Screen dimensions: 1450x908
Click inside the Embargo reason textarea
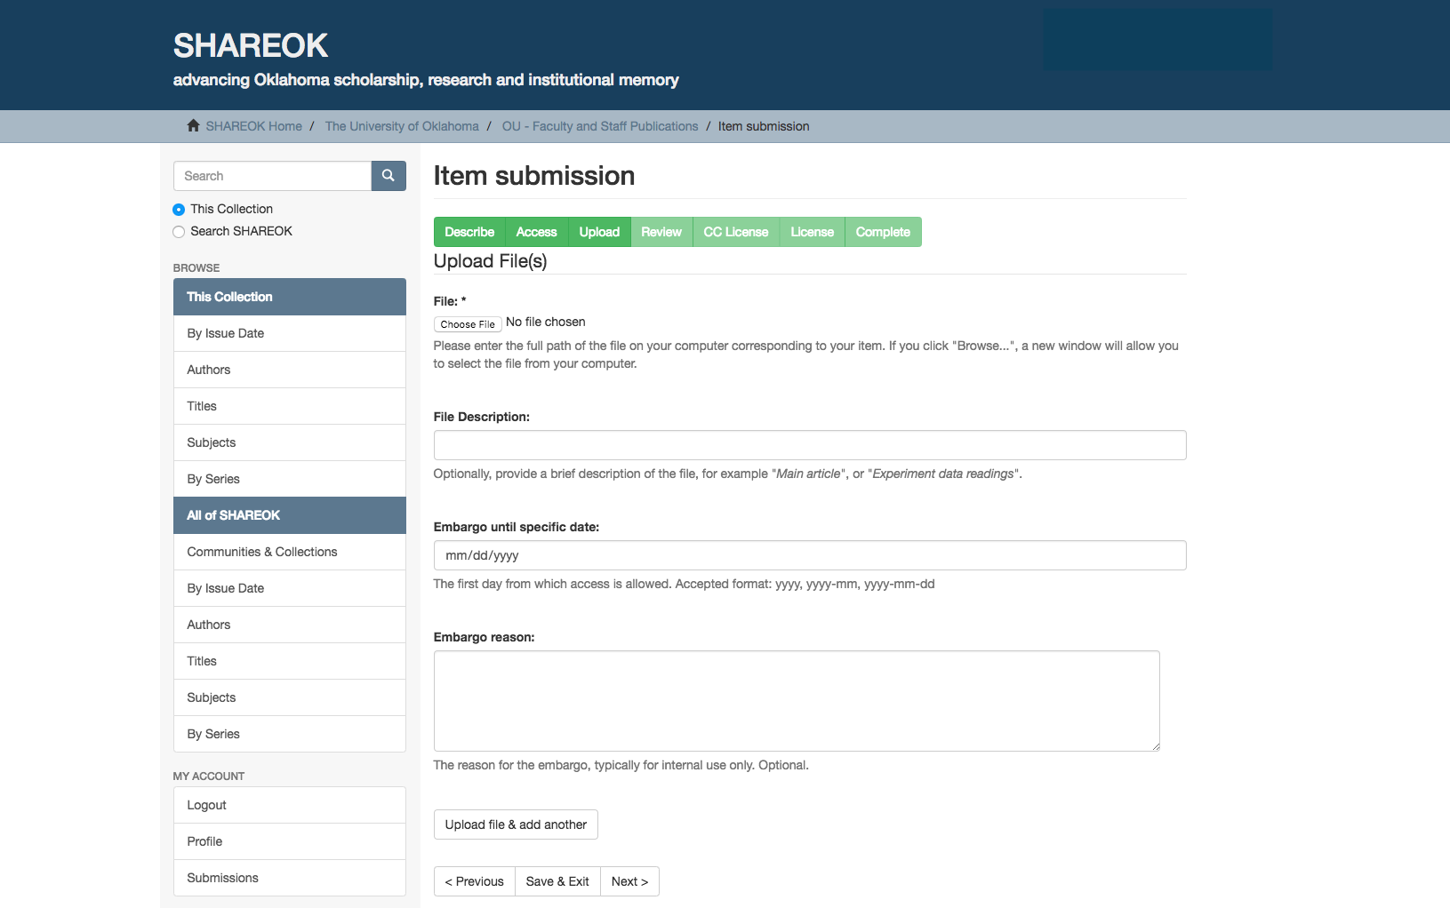[796, 701]
